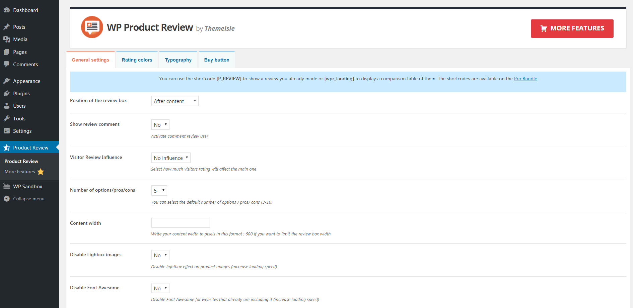Click the 'by ThemeIsle' text
The height and width of the screenshot is (308, 633).
(215, 28)
